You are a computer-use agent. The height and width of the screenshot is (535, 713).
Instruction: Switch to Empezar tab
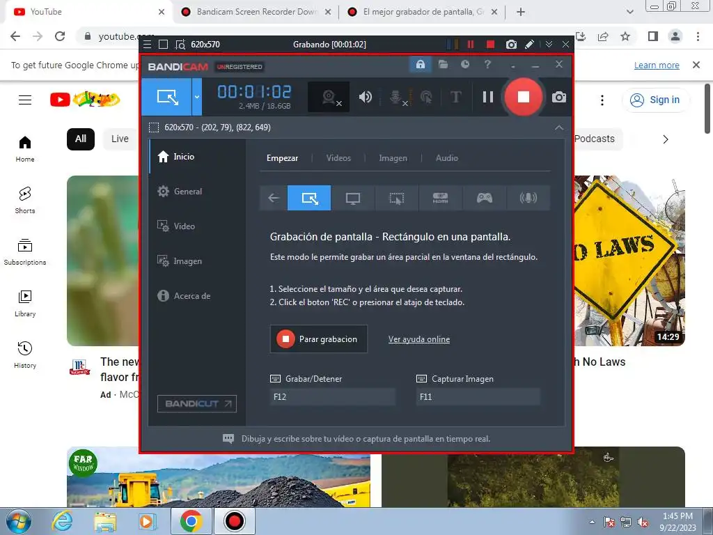tap(283, 158)
